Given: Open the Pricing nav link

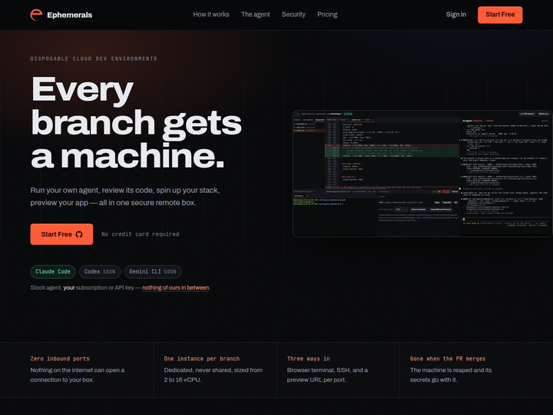Looking at the screenshot, I should [x=327, y=15].
